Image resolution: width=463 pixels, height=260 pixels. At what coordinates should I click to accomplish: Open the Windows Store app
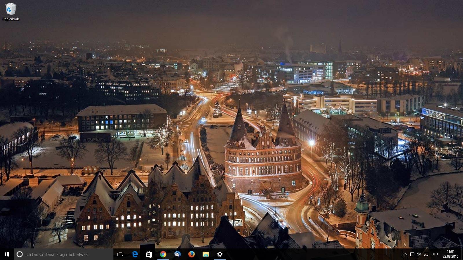pyautogui.click(x=149, y=254)
